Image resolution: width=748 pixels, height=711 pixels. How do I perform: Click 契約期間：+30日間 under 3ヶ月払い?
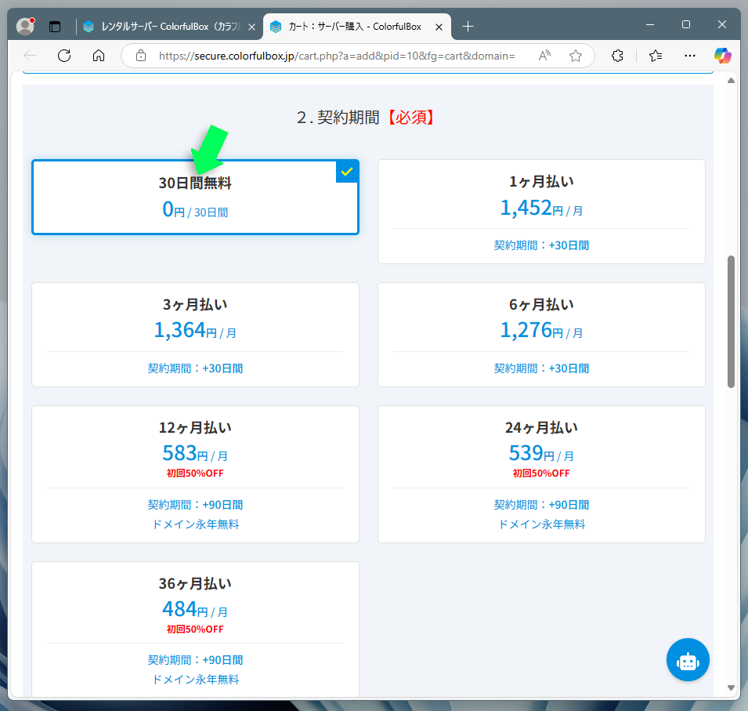(195, 368)
